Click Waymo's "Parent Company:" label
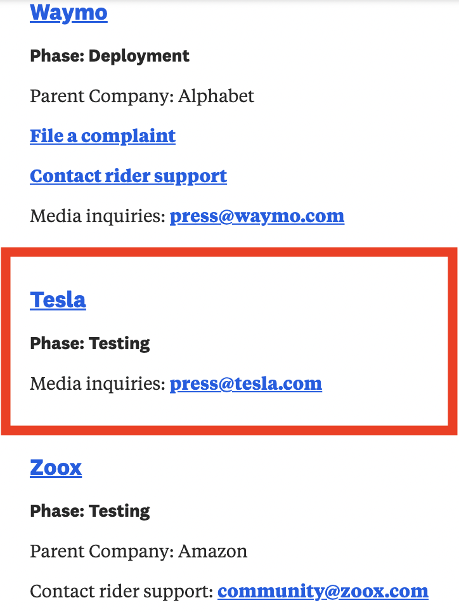This screenshot has width=459, height=612. coord(101,96)
